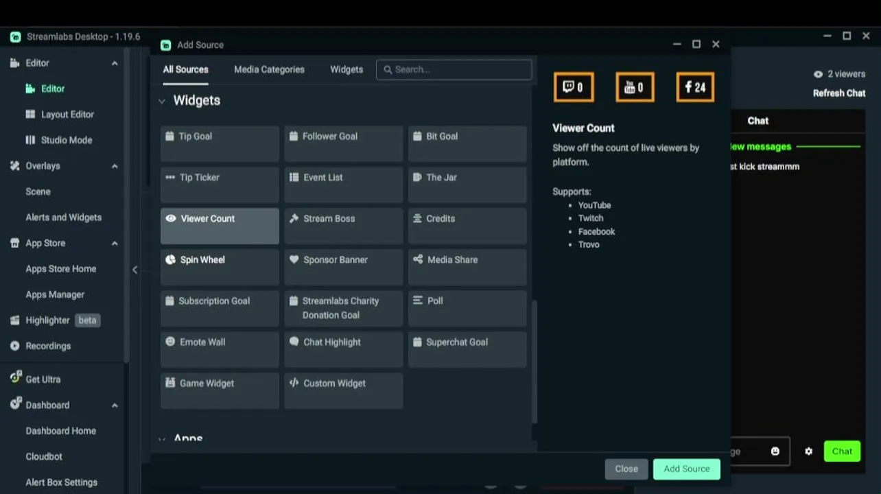Switch to the Media Categories tab
Image resolution: width=881 pixels, height=494 pixels.
pos(269,69)
